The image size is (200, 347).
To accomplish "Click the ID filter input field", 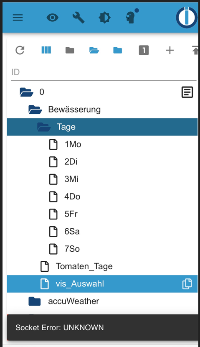I will click(104, 72).
